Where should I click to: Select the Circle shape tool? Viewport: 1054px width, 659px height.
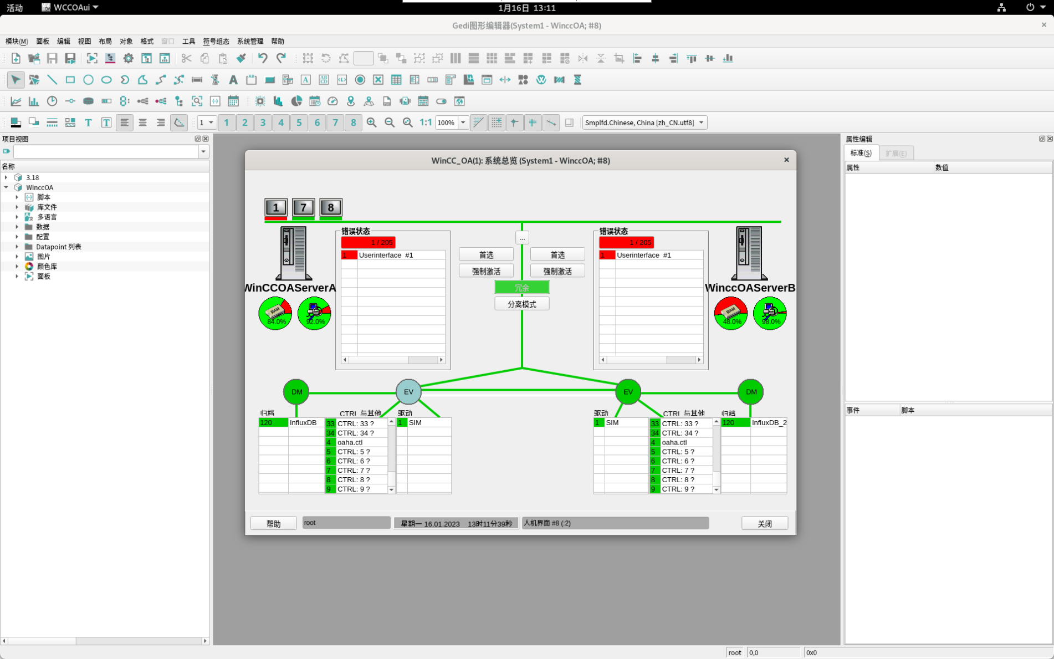click(x=88, y=80)
